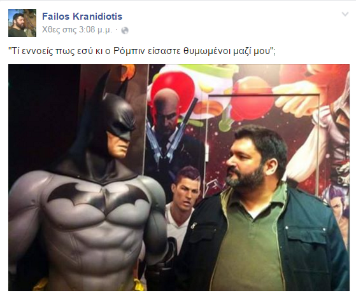Visit the Failos Kranidiotis profile link

(x=82, y=17)
